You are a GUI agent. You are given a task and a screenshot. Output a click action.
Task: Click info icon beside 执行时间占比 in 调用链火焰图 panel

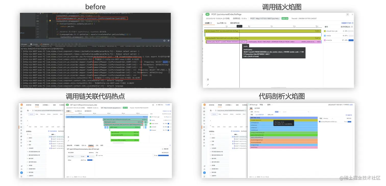click(x=352, y=27)
